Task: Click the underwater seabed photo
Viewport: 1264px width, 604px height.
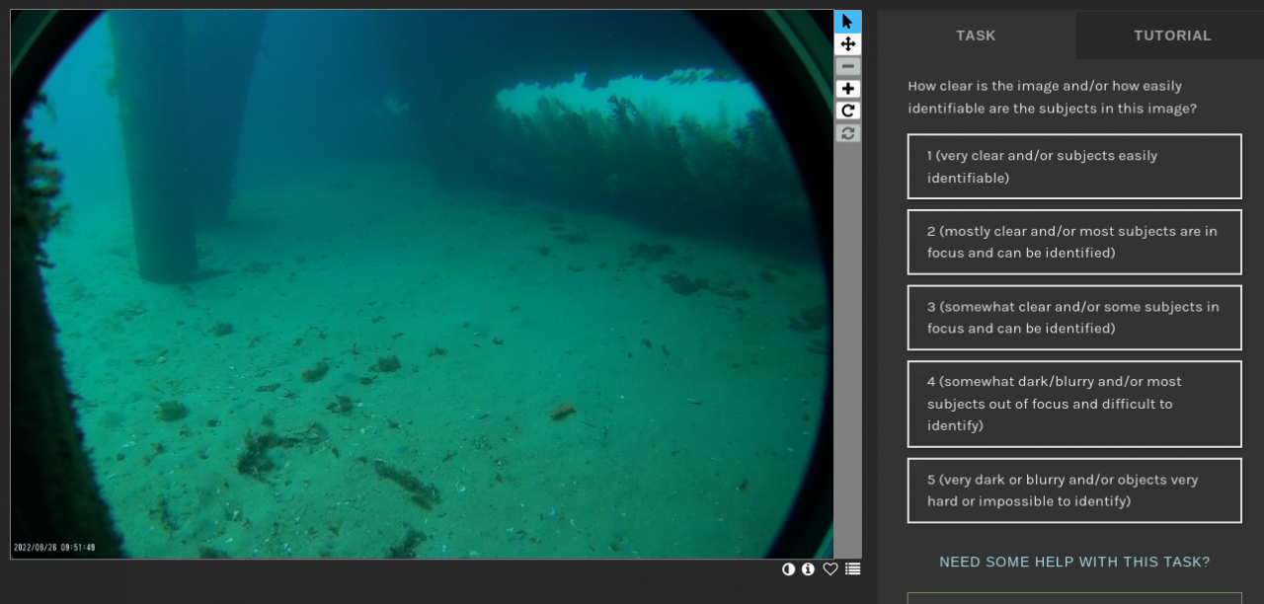Action: pyautogui.click(x=422, y=284)
